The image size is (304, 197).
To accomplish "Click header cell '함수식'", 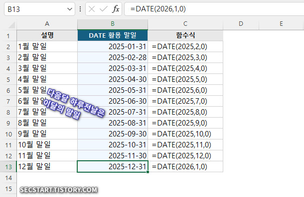I will point(185,36).
